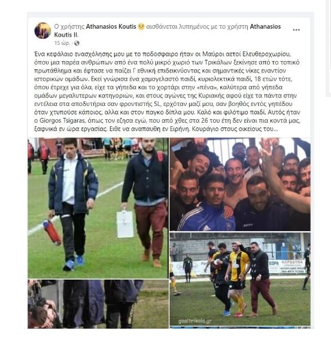331x352 pixels.
Task: Click the man in the blue Adidas jacket
Action: 208,203
